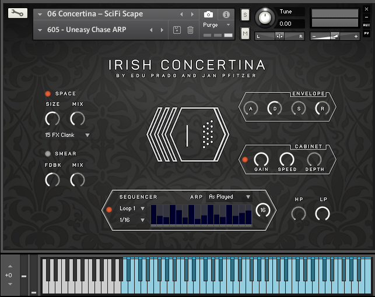375x297 pixels.
Task: Open the Purge menu
Action: point(217,25)
